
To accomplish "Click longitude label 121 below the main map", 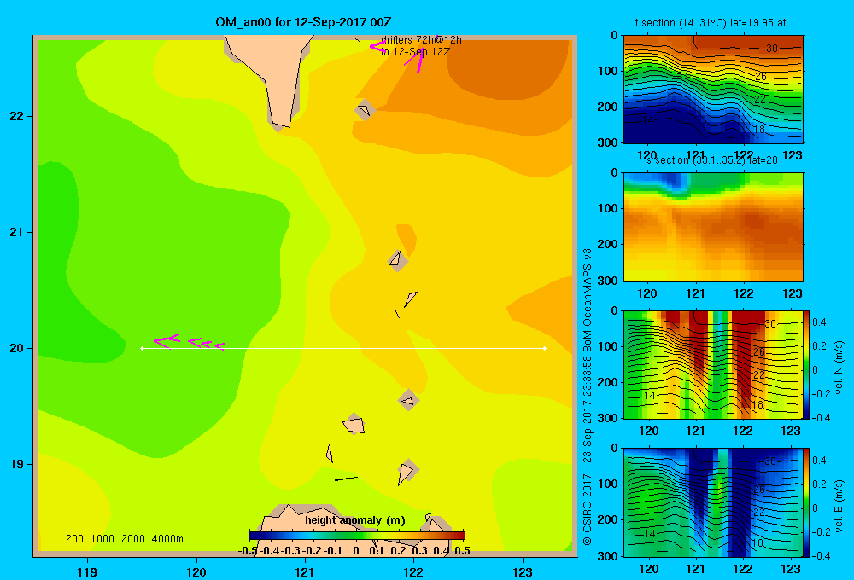I will tap(305, 571).
